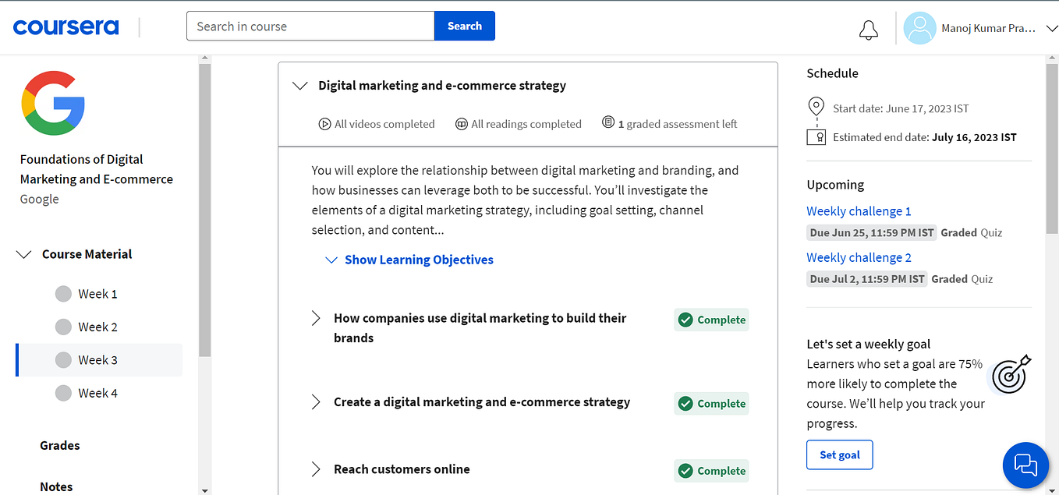Open the Grades section
Viewport: 1059px width, 495px height.
pos(59,445)
